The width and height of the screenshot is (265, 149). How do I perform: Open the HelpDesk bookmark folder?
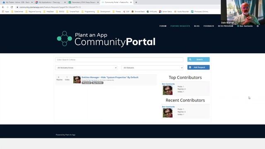[x=48, y=12]
